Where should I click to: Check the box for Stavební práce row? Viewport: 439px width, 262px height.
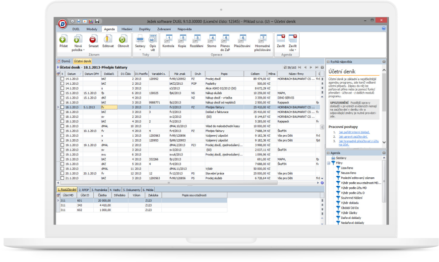coord(62,173)
